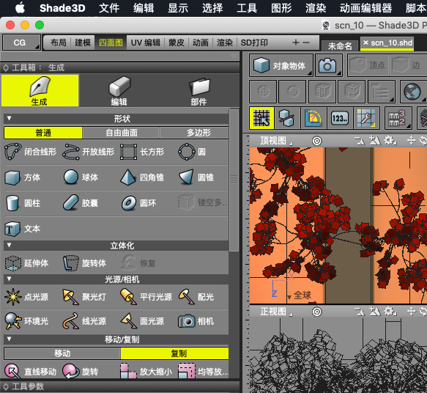The width and height of the screenshot is (427, 393).
Task: Collapse the 立体化 section
Action: coord(9,245)
